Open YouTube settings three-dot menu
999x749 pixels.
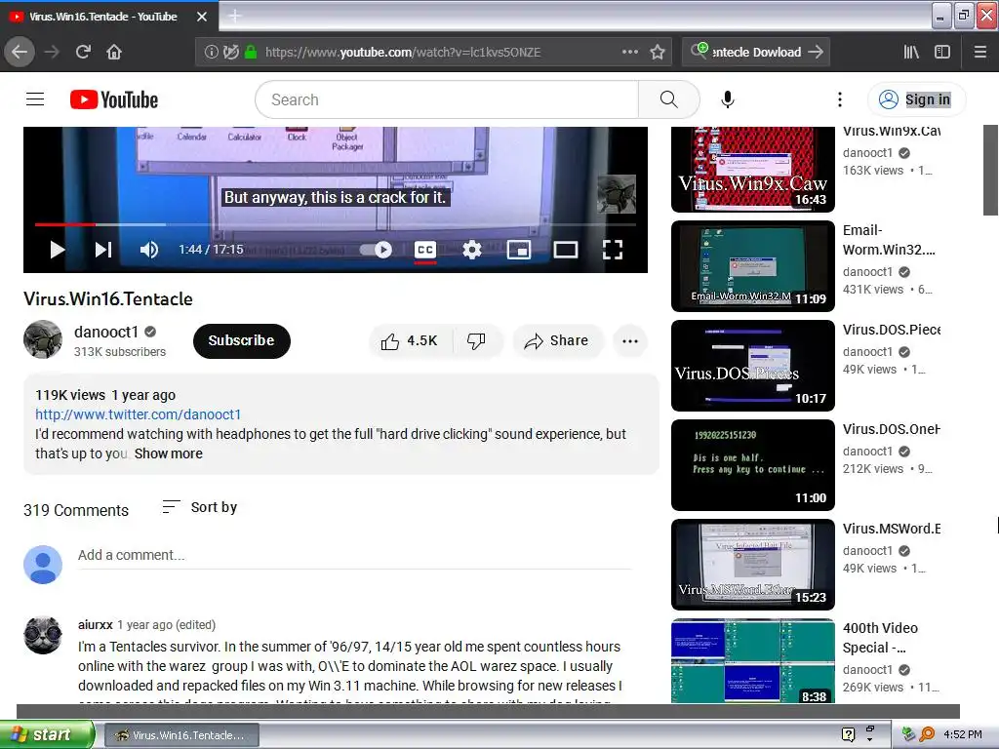(x=840, y=99)
